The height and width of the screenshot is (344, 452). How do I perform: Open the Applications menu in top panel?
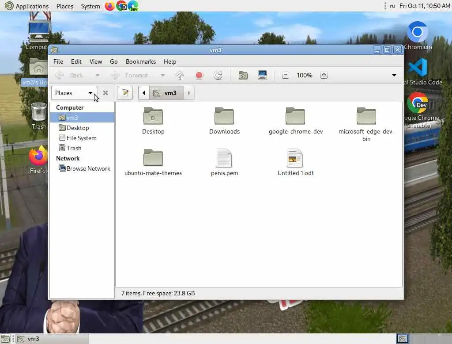[27, 6]
